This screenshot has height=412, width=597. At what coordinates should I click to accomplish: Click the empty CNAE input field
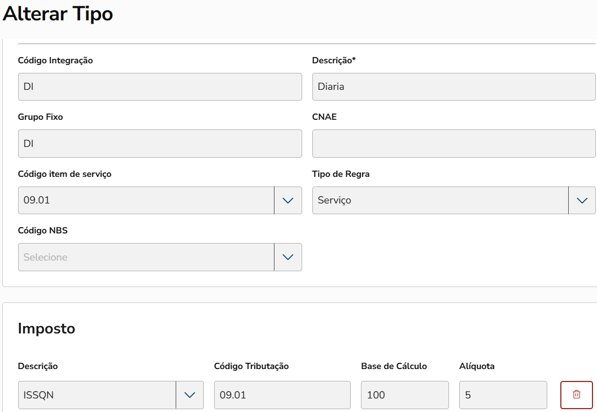[454, 144]
